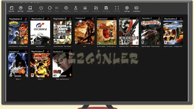Click the 'Tekken 5' title label
The width and height of the screenshot is (194, 109).
pos(40,79)
